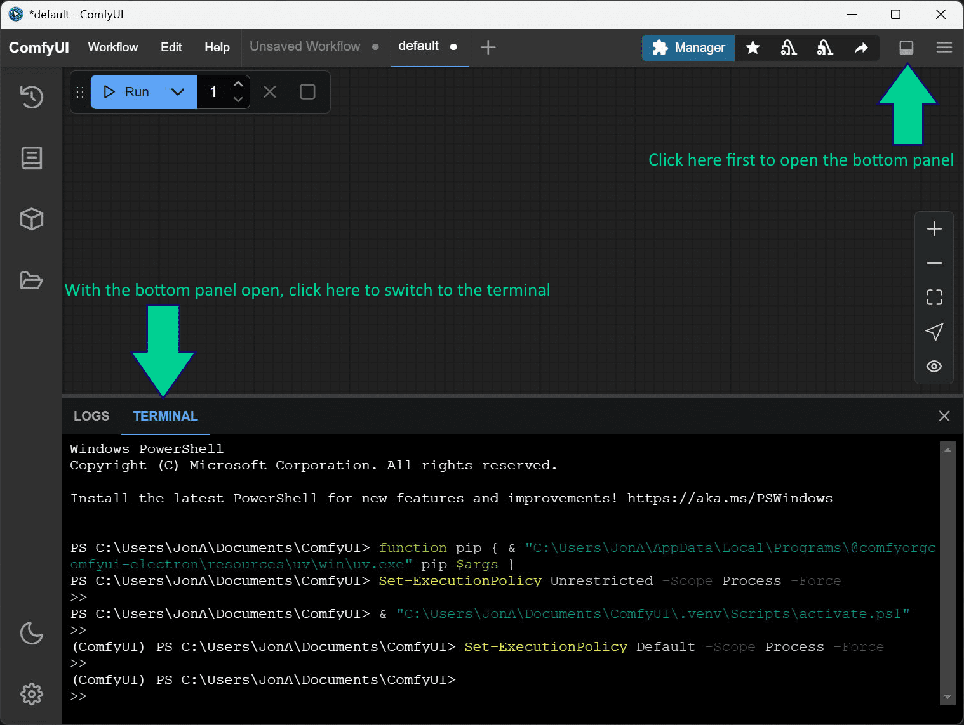
Task: Increase the batch count with the stepper
Action: coord(238,84)
